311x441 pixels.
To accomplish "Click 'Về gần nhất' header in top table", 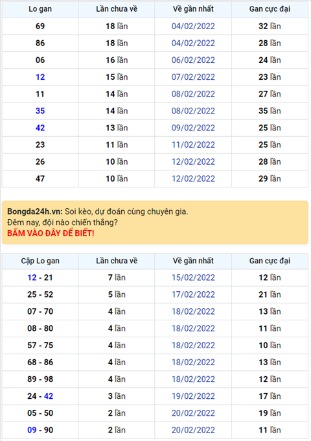I will (x=193, y=9).
